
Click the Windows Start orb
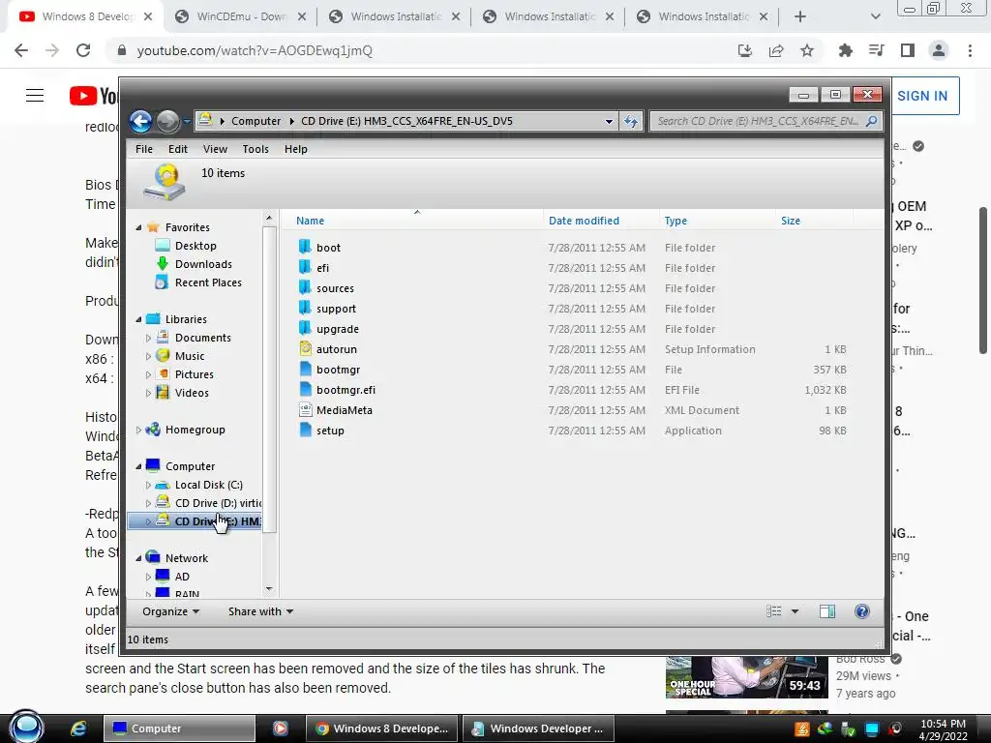pyautogui.click(x=26, y=727)
